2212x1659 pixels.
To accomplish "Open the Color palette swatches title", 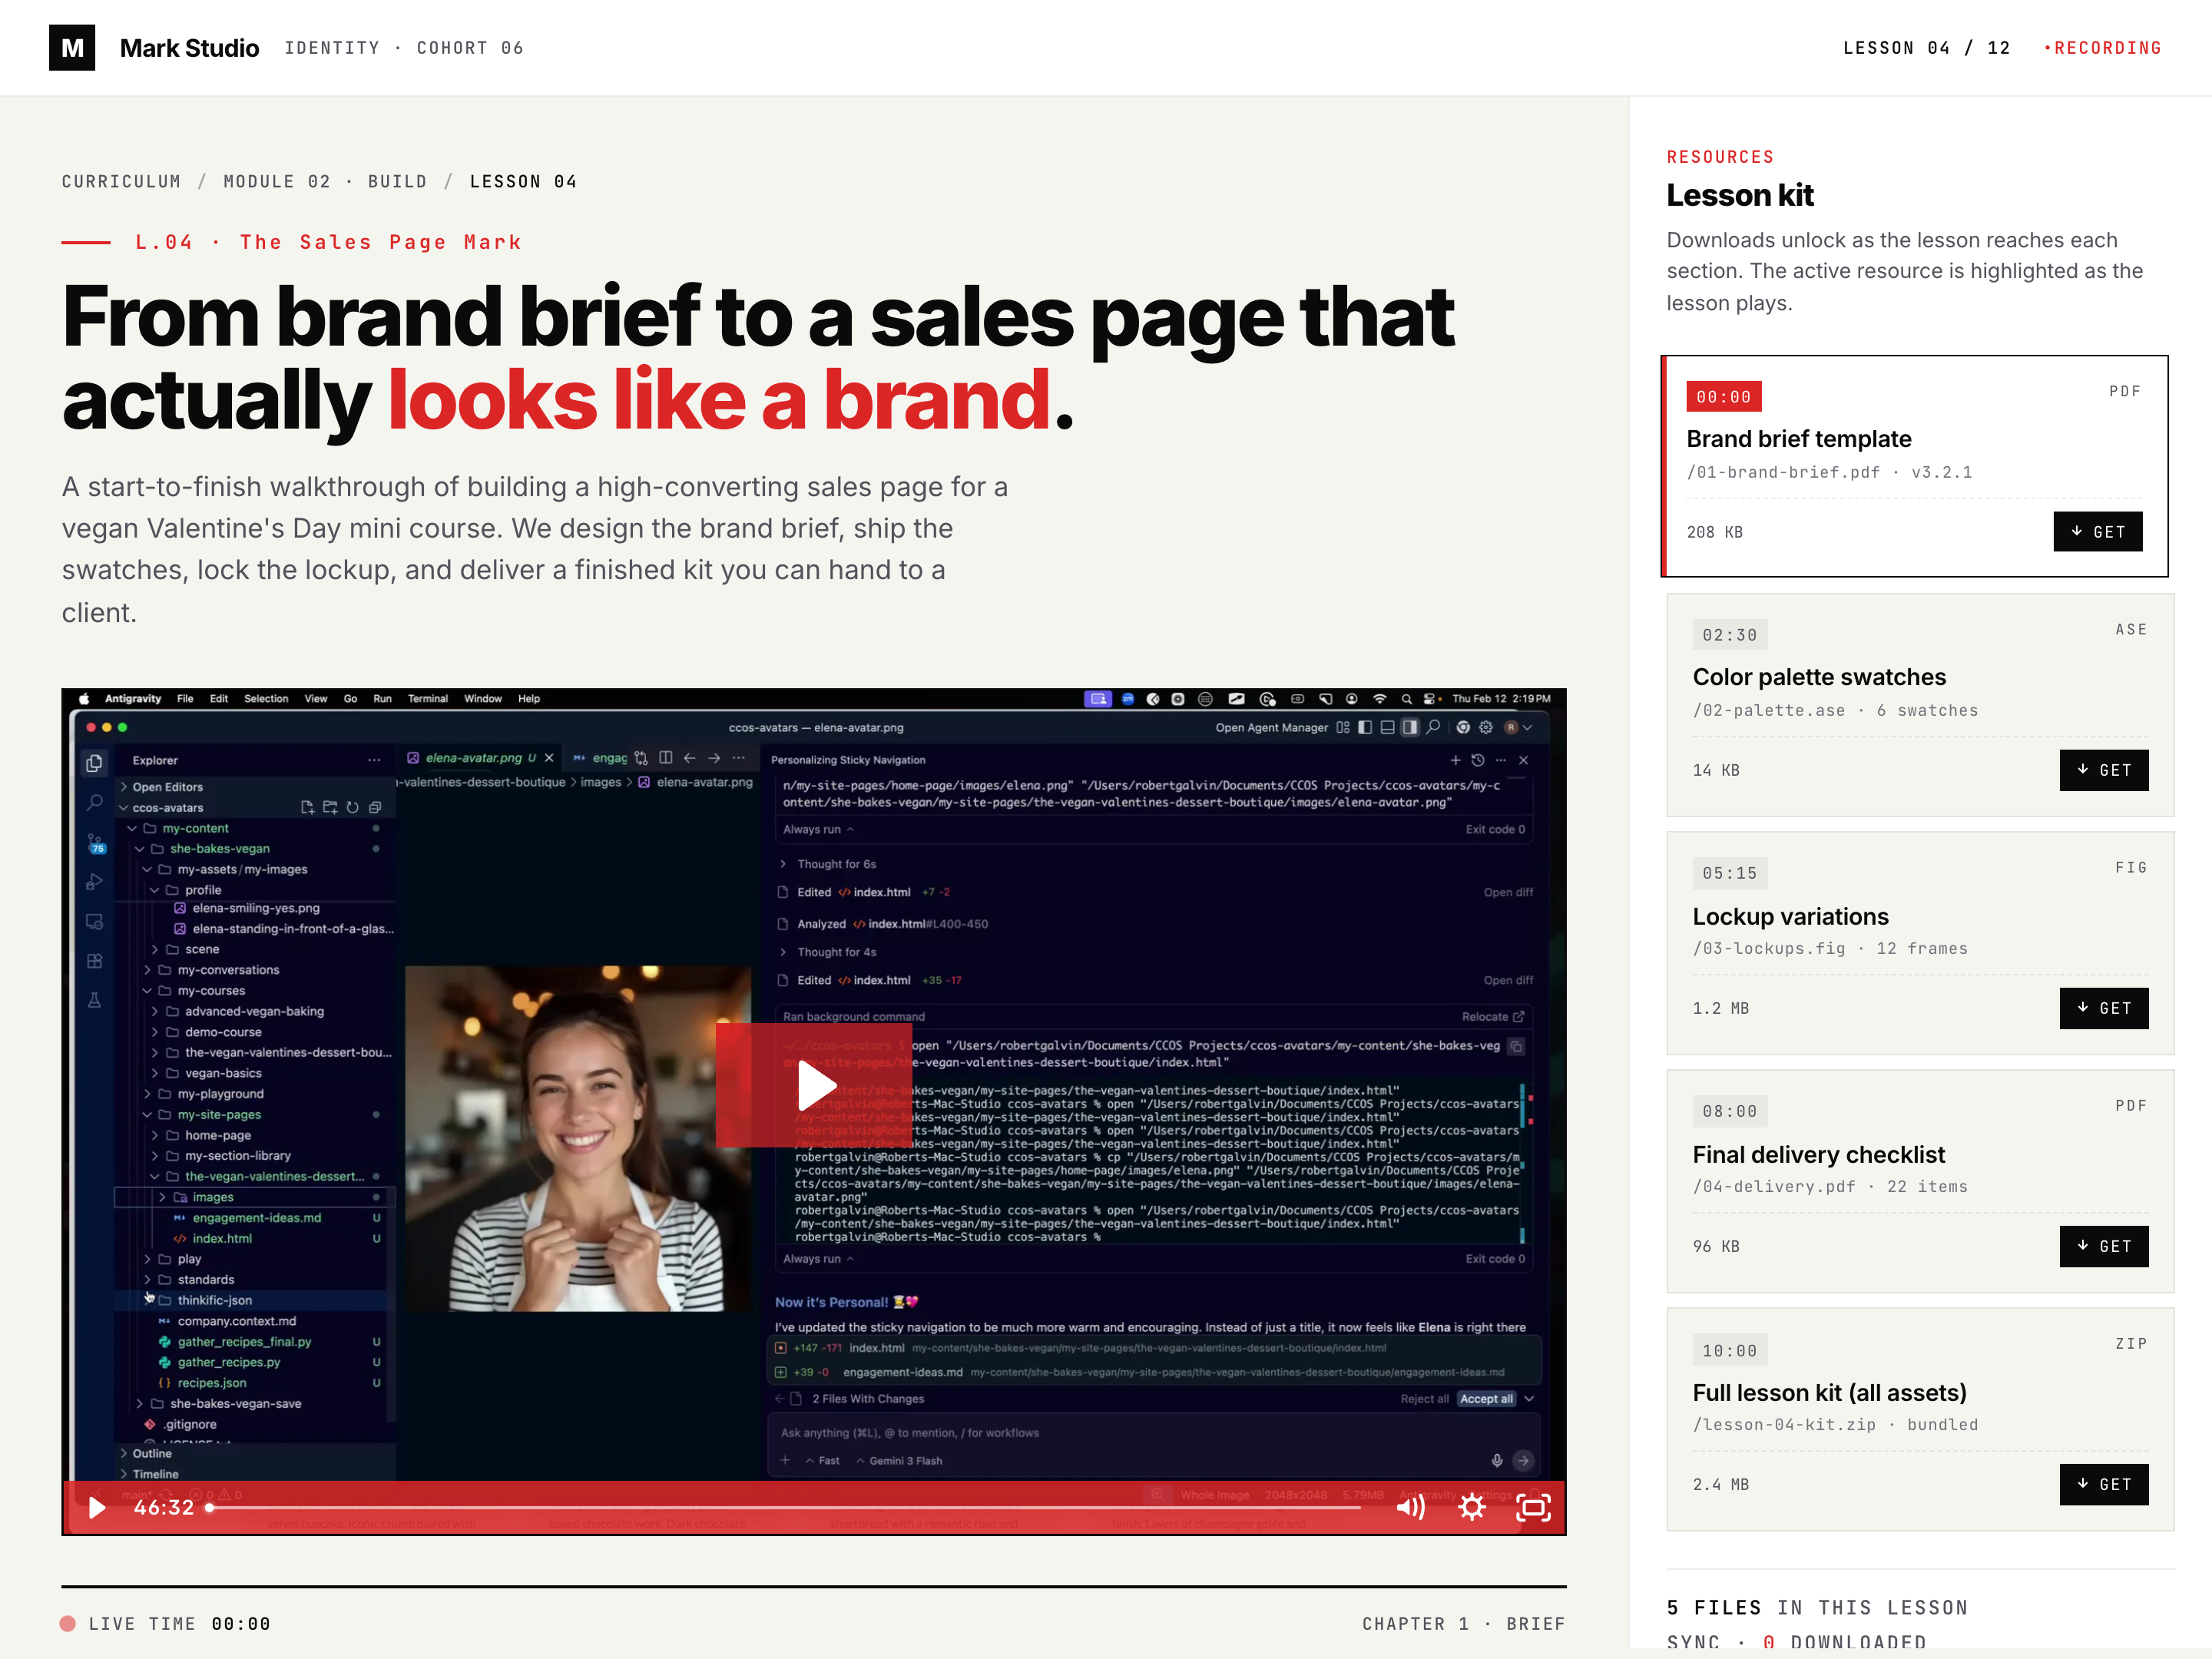I will [x=1819, y=677].
